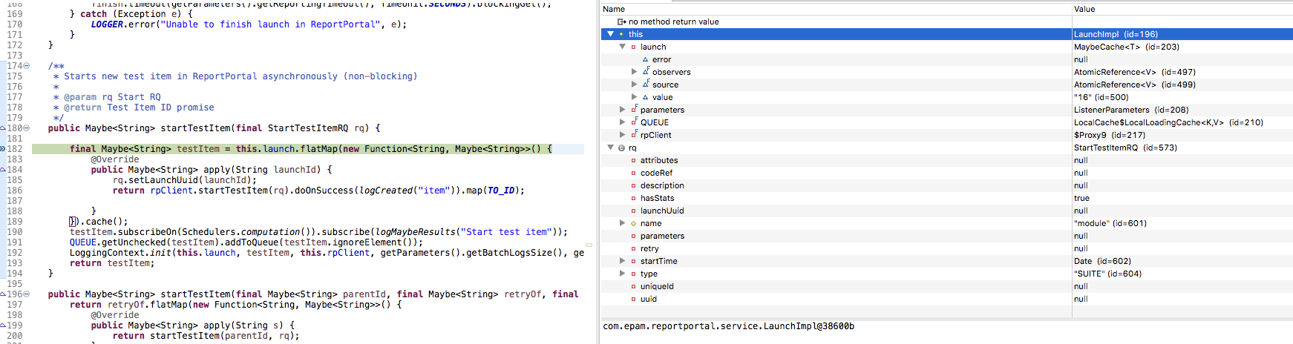The height and width of the screenshot is (344, 1293).
Task: Click the overview ruler marker beside line 191
Action: click(x=589, y=245)
